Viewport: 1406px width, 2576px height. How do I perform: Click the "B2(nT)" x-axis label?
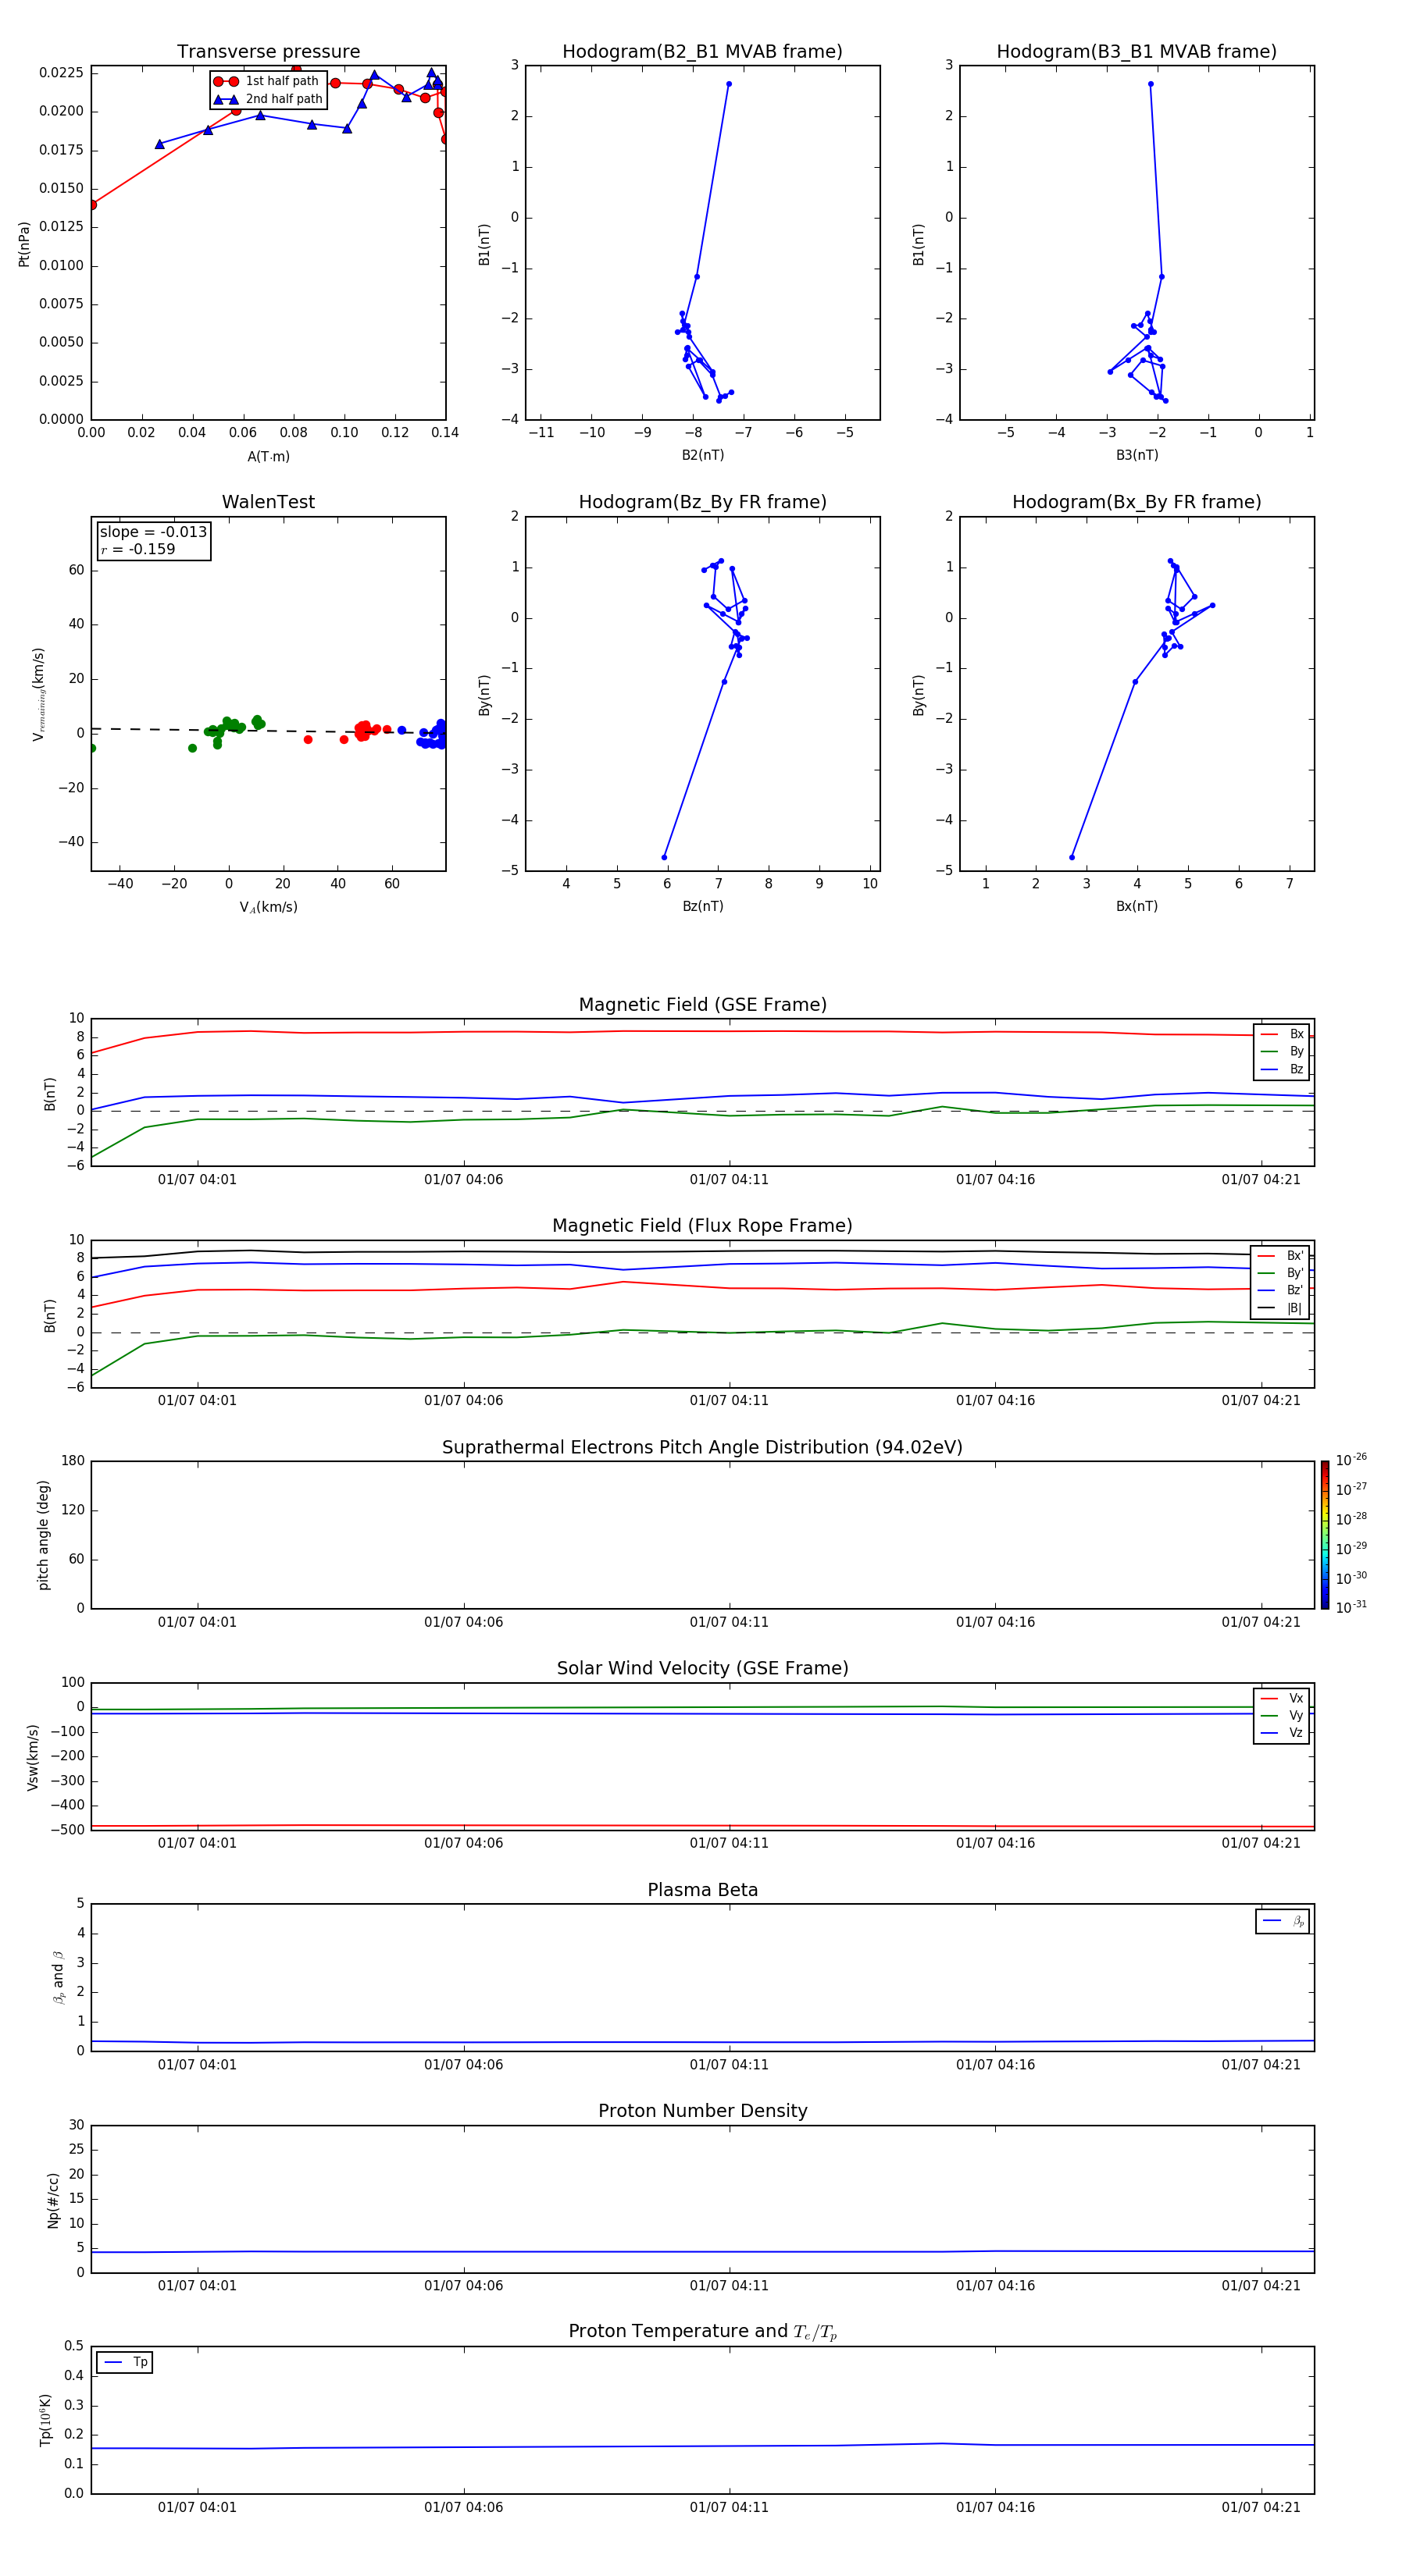tap(702, 455)
